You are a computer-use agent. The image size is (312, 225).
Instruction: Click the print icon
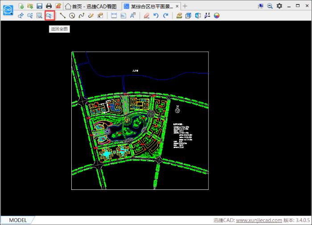pyautogui.click(x=49, y=6)
